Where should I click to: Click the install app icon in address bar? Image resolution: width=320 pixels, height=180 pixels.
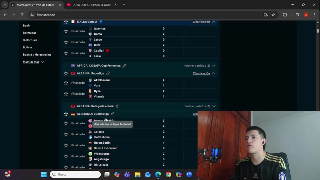(x=265, y=15)
